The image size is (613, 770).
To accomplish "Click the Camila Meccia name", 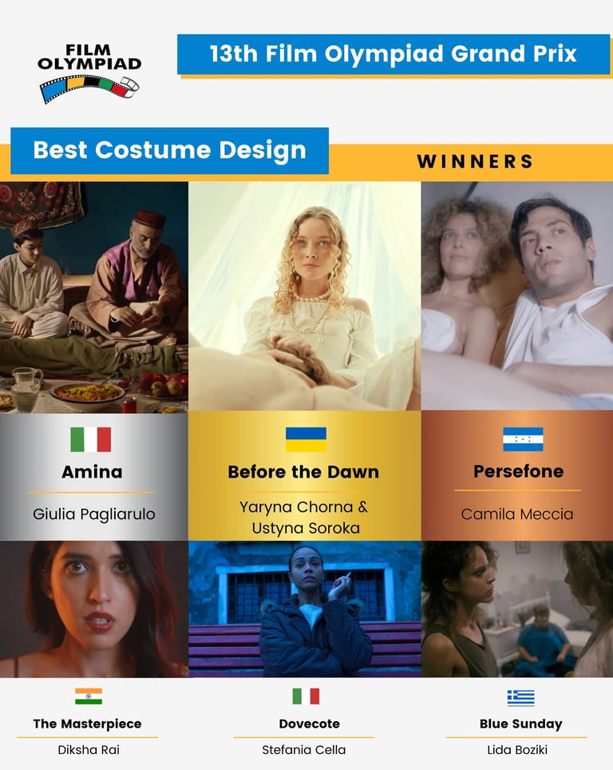I will pyautogui.click(x=516, y=514).
